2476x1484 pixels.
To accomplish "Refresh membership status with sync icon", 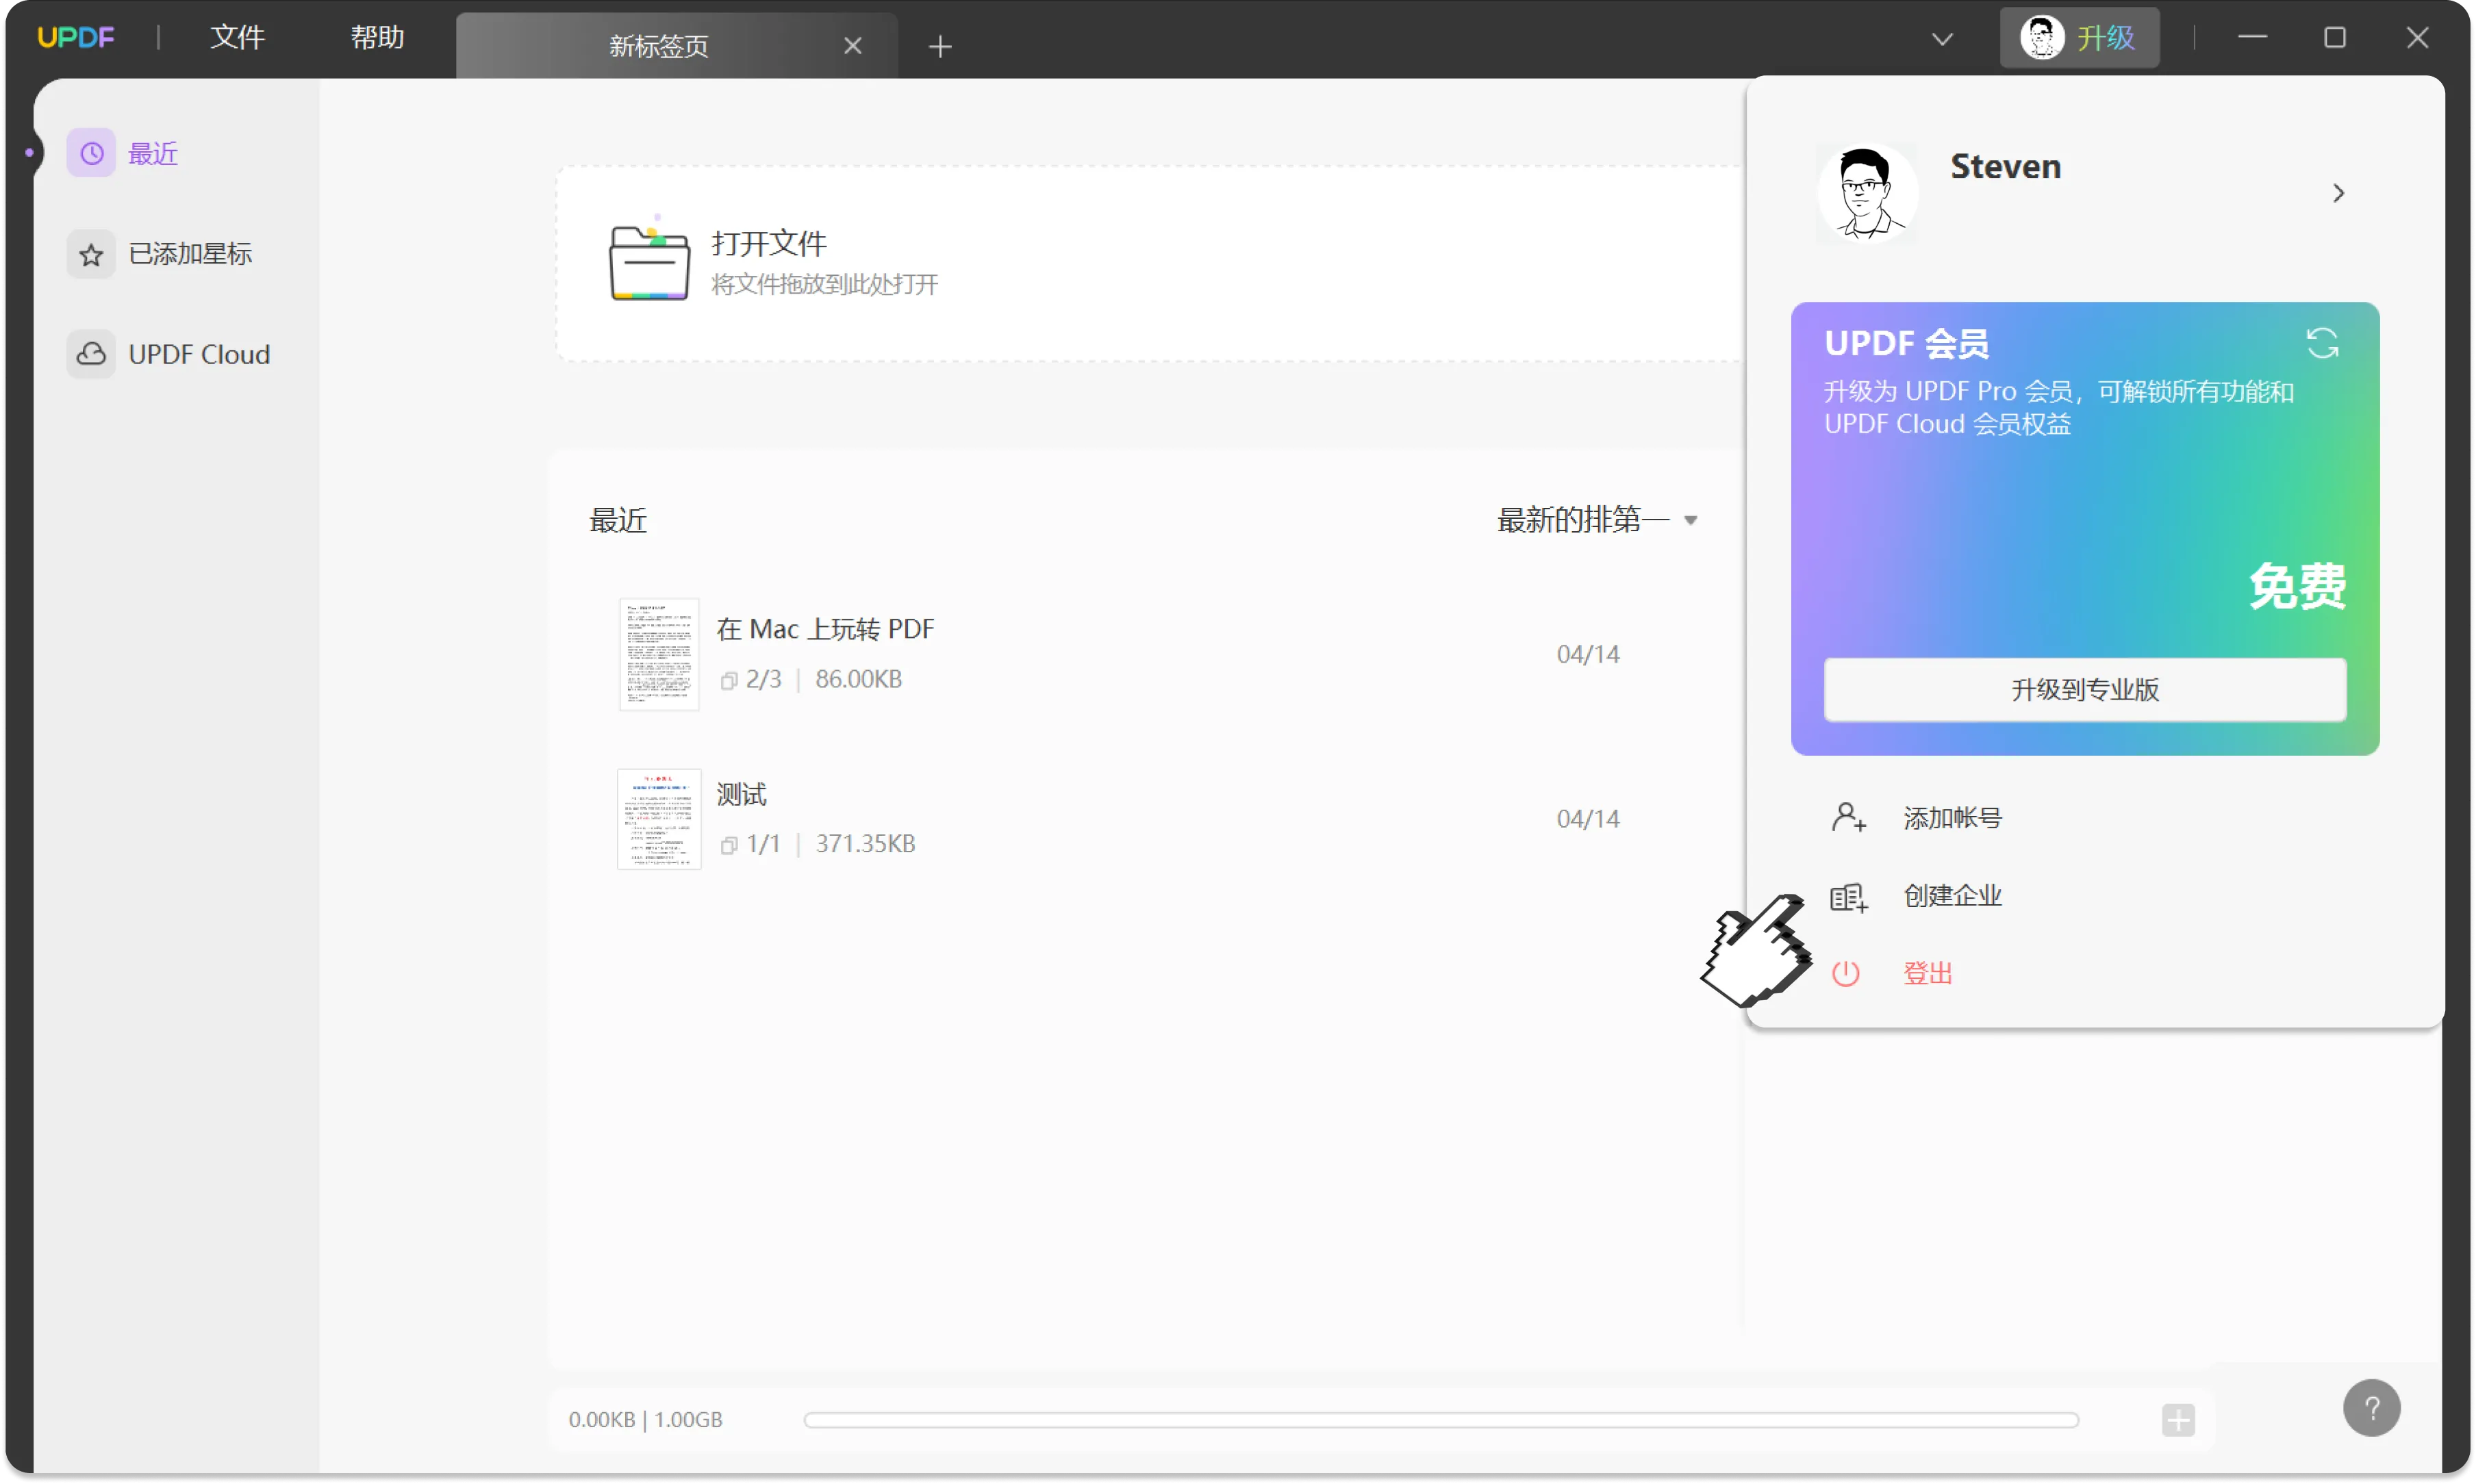I will [x=2322, y=343].
